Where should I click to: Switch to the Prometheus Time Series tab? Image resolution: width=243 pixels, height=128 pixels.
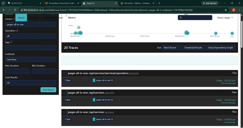click(63, 3)
